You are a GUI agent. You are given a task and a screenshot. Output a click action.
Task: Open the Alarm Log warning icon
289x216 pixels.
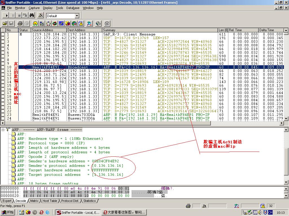[x=81, y=24]
